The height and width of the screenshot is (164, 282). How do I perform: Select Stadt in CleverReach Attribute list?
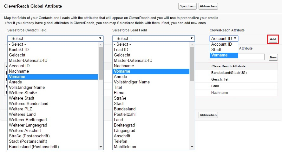click(224, 49)
